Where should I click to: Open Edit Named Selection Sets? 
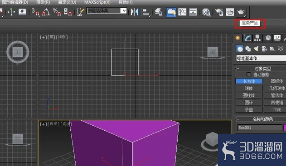80,12
